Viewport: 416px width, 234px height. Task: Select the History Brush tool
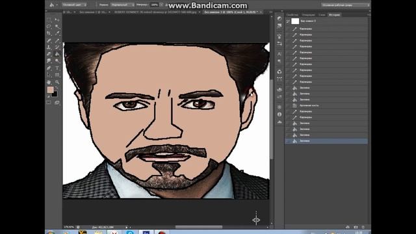(x=57, y=47)
